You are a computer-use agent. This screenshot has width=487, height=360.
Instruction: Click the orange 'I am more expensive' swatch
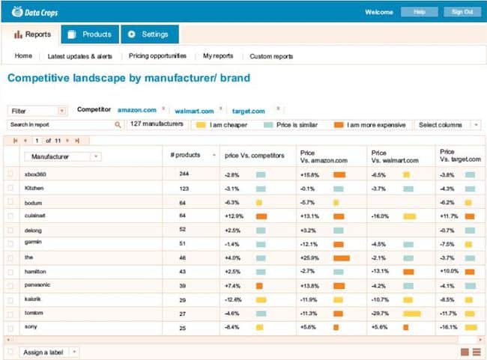tap(339, 125)
